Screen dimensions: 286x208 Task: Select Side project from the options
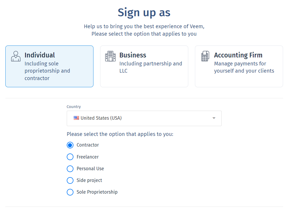[x=70, y=180]
